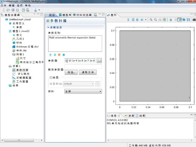The height and width of the screenshot is (147, 196).
Task: Zoom out of the graphics view
Action: coord(155,20)
